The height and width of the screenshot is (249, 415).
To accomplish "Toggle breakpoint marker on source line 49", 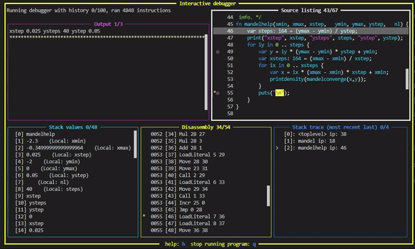I will tap(218, 52).
